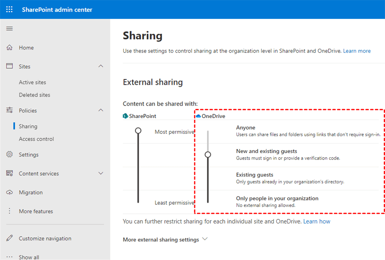
Task: Click the Content services icon
Action: click(x=9, y=174)
